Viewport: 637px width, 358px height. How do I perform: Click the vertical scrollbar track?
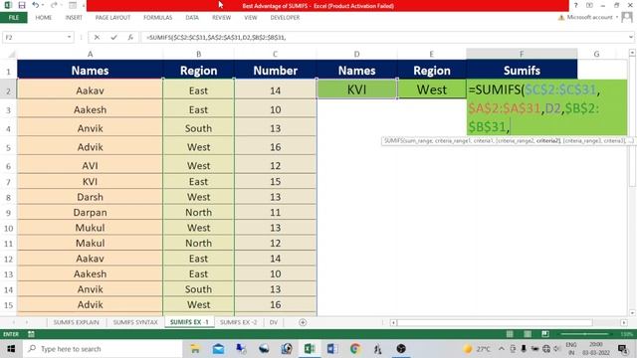coord(632,183)
